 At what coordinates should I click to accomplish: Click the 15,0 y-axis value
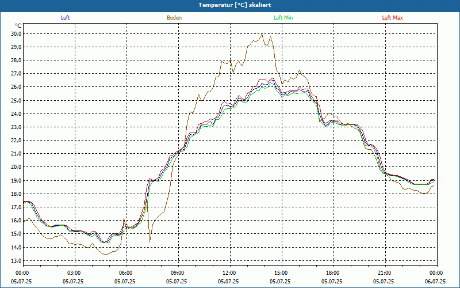(x=16, y=234)
